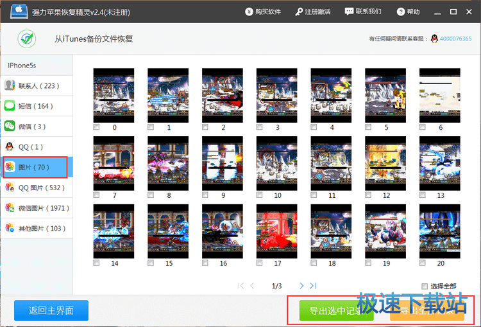Screen dimensions: 481x327
Task: Click the WeChat icon in sidebar
Action: click(x=10, y=127)
